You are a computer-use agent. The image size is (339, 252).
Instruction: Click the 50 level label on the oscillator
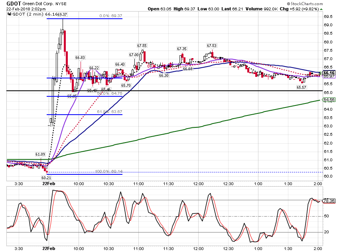[326, 216]
